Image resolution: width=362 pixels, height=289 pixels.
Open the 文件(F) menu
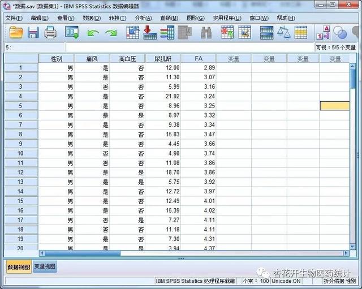[14, 18]
